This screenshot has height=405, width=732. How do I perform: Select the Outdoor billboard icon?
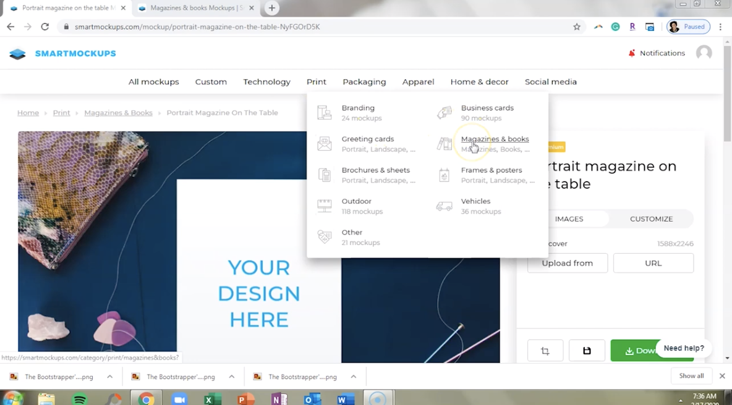[324, 206]
